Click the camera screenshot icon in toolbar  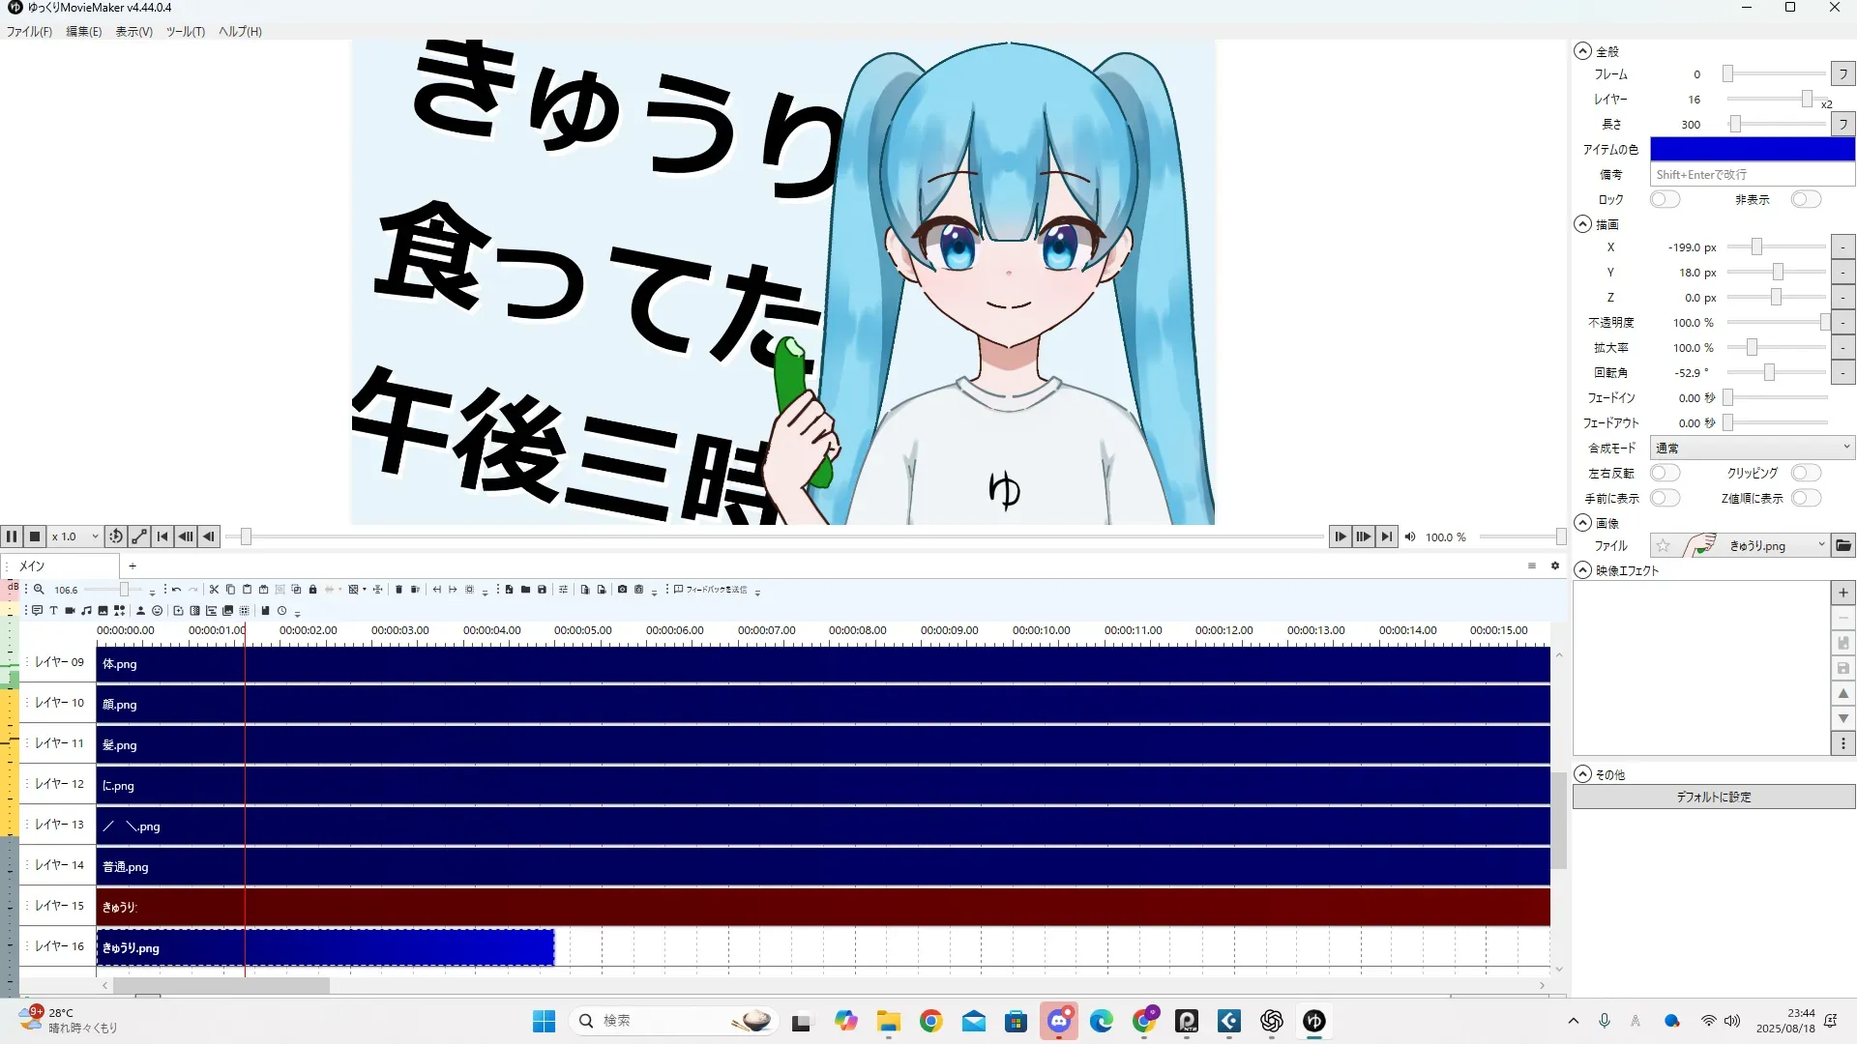(x=622, y=590)
